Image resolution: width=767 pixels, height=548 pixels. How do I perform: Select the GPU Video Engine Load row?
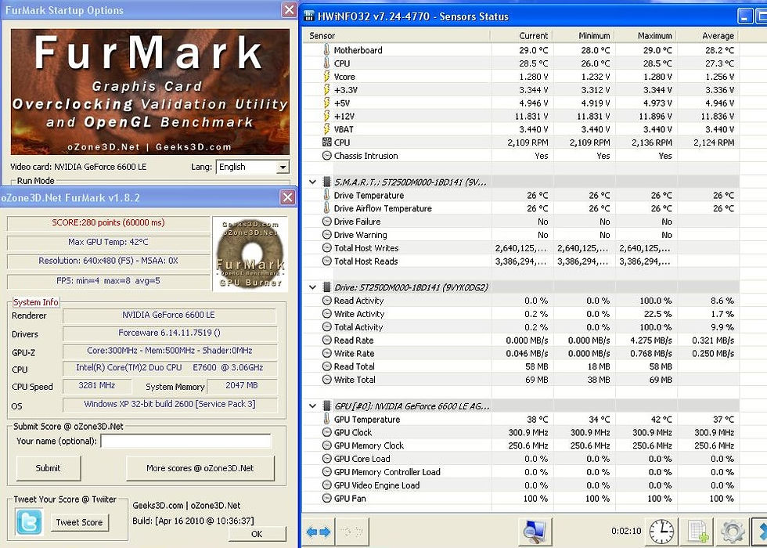[520, 485]
